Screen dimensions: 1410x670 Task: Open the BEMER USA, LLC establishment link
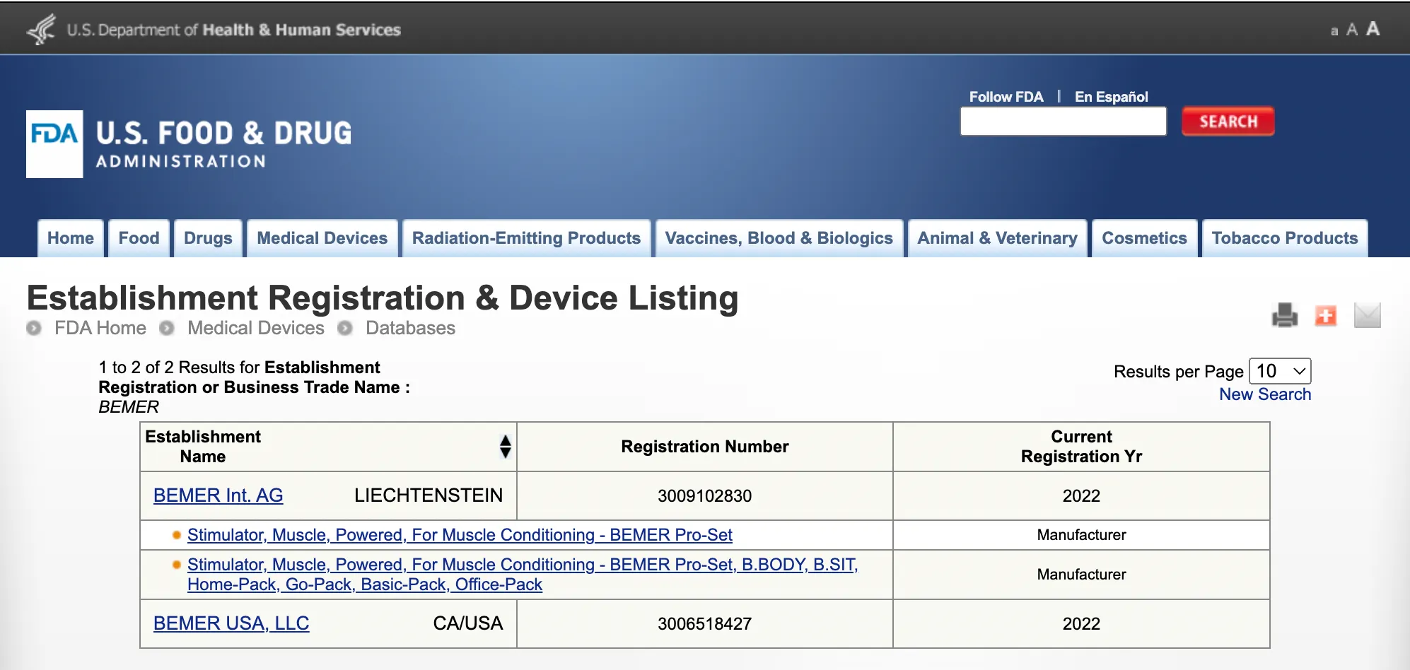coord(231,623)
